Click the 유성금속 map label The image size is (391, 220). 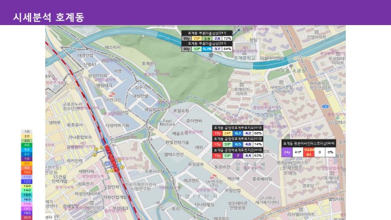coord(195,164)
